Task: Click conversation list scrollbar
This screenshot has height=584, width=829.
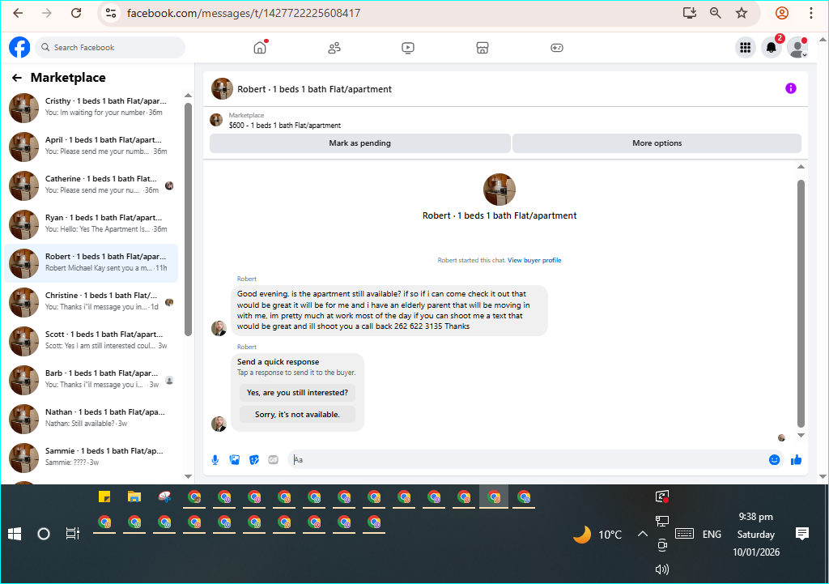Action: tap(188, 220)
